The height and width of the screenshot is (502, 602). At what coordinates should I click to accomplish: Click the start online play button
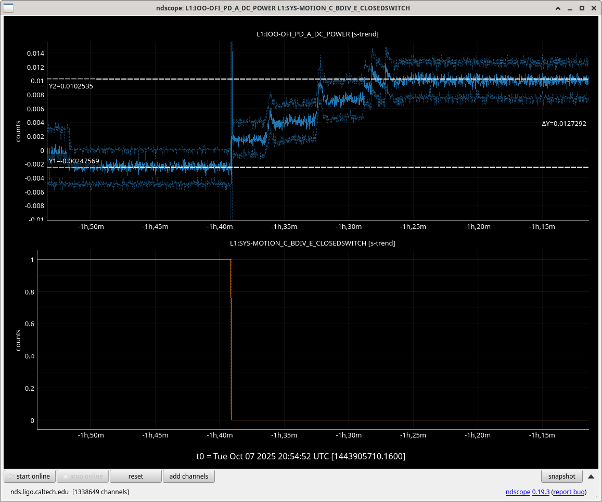[x=30, y=476]
